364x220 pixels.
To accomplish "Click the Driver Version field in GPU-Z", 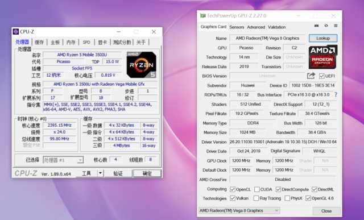I will (283, 142).
